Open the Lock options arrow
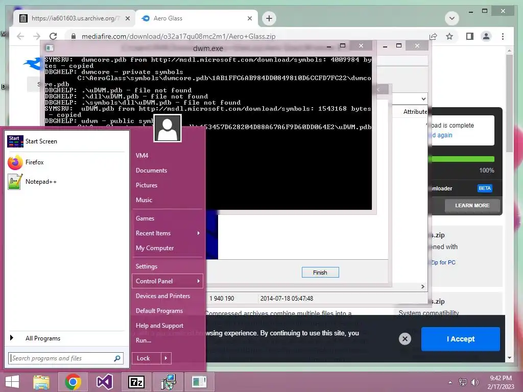The image size is (523, 392). tap(166, 358)
